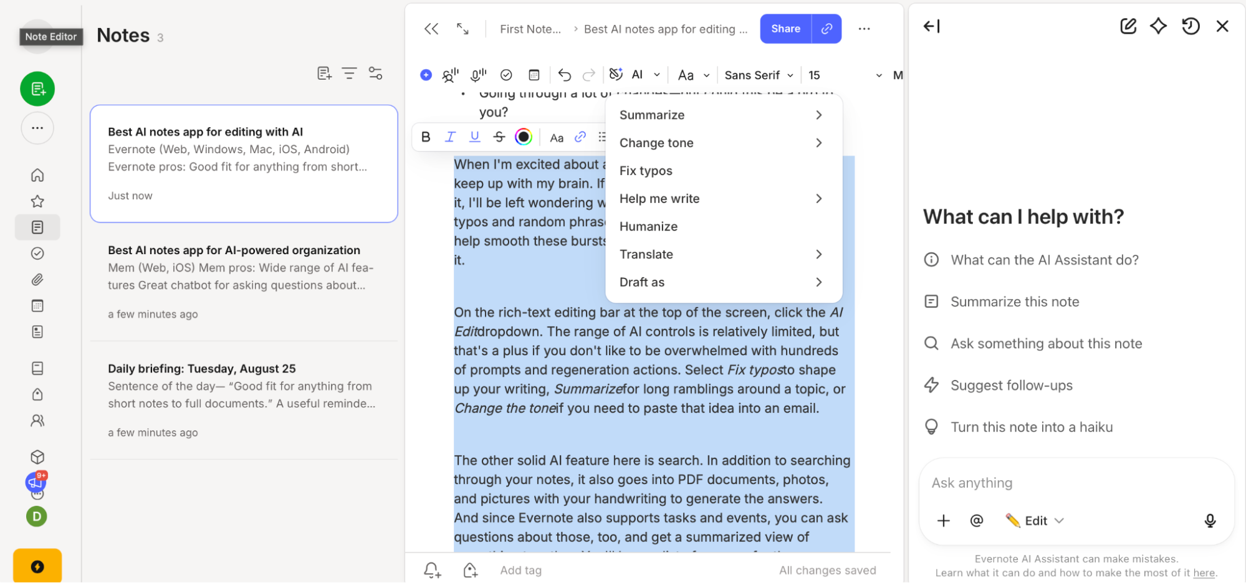This screenshot has width=1246, height=583.
Task: Open the Edit mode dropdown in AI chat
Action: [1035, 521]
